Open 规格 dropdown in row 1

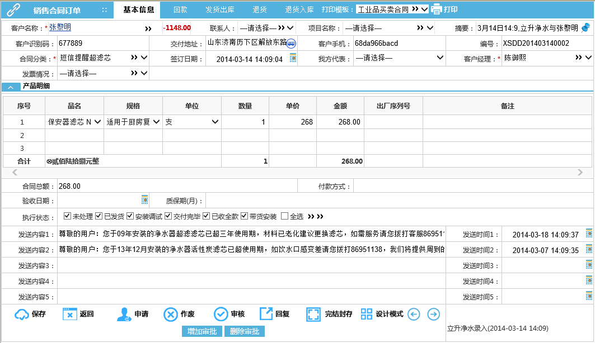(x=156, y=122)
